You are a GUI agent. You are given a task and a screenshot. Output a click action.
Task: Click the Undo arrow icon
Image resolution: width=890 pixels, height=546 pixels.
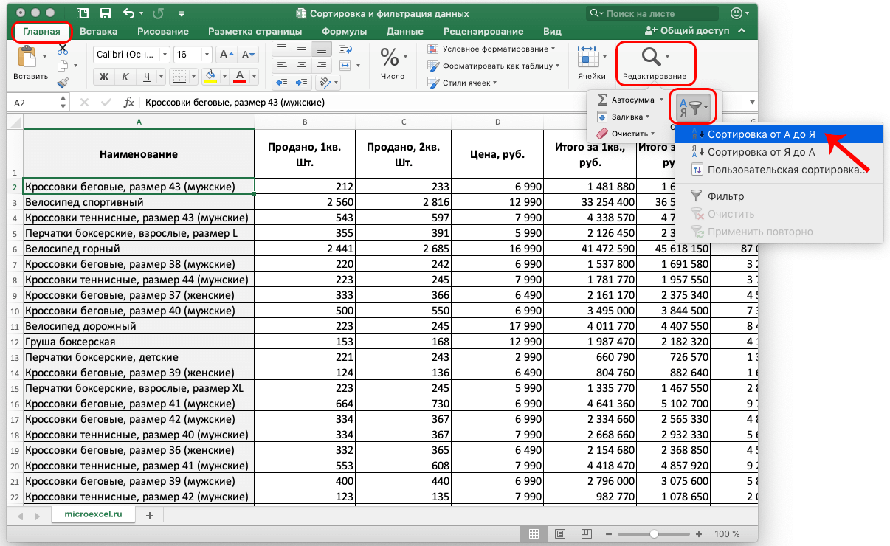click(130, 13)
